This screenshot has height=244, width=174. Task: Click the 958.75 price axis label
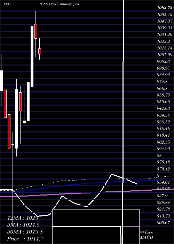[164, 95]
